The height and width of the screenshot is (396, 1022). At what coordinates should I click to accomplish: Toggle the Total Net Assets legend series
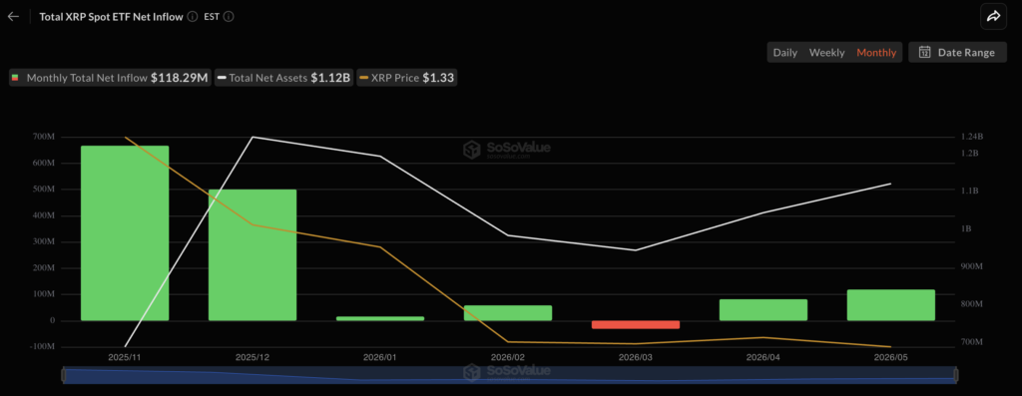(x=284, y=78)
